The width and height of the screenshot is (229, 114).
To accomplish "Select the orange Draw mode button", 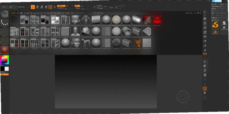I will pos(33,7).
